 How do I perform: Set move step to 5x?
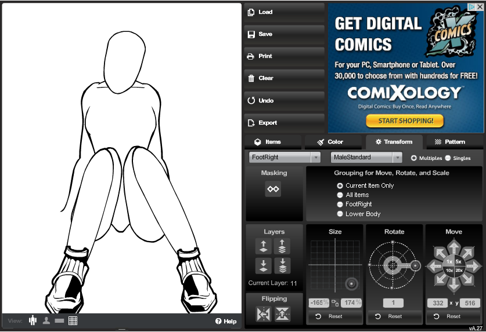click(x=459, y=262)
